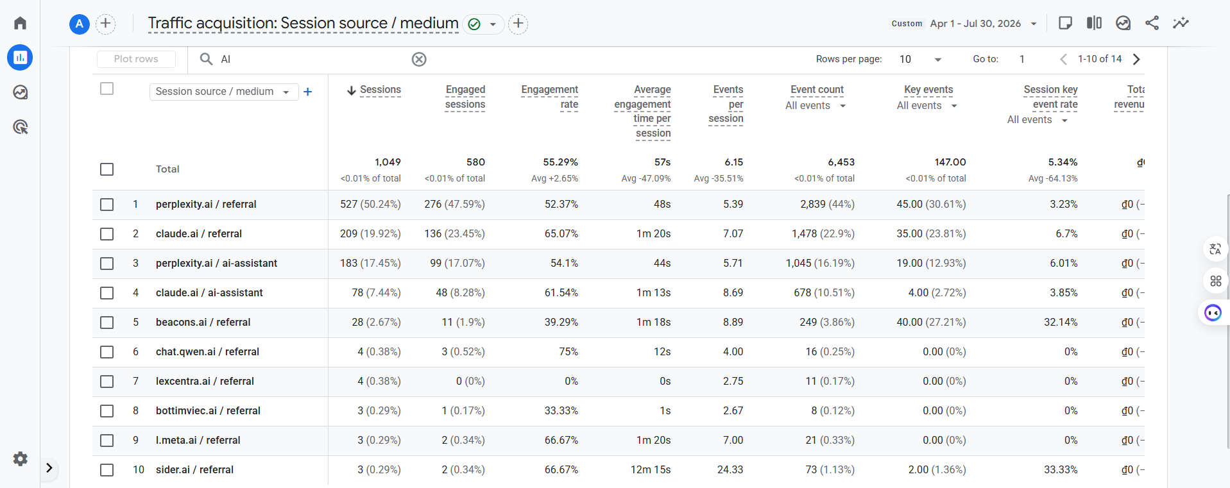Open the Session source / medium dimension dropdown
Viewport: 1230px width, 488px height.
coord(223,92)
